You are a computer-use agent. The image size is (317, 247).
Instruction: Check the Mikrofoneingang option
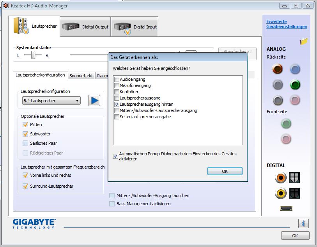[x=117, y=85]
